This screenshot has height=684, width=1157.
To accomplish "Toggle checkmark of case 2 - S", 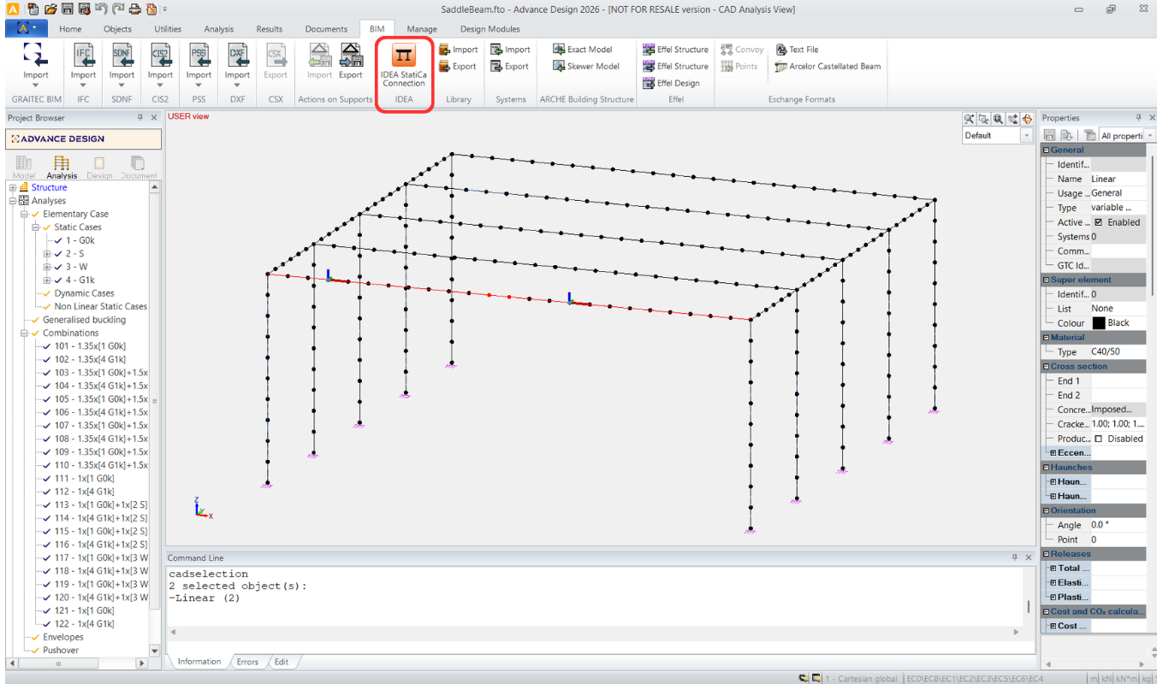I will pyautogui.click(x=59, y=254).
